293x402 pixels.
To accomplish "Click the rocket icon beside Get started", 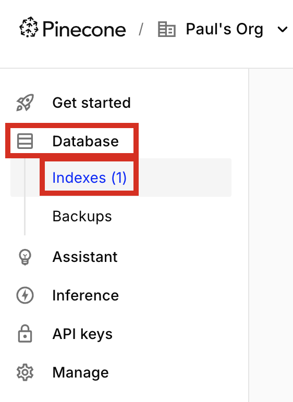I will tap(25, 103).
